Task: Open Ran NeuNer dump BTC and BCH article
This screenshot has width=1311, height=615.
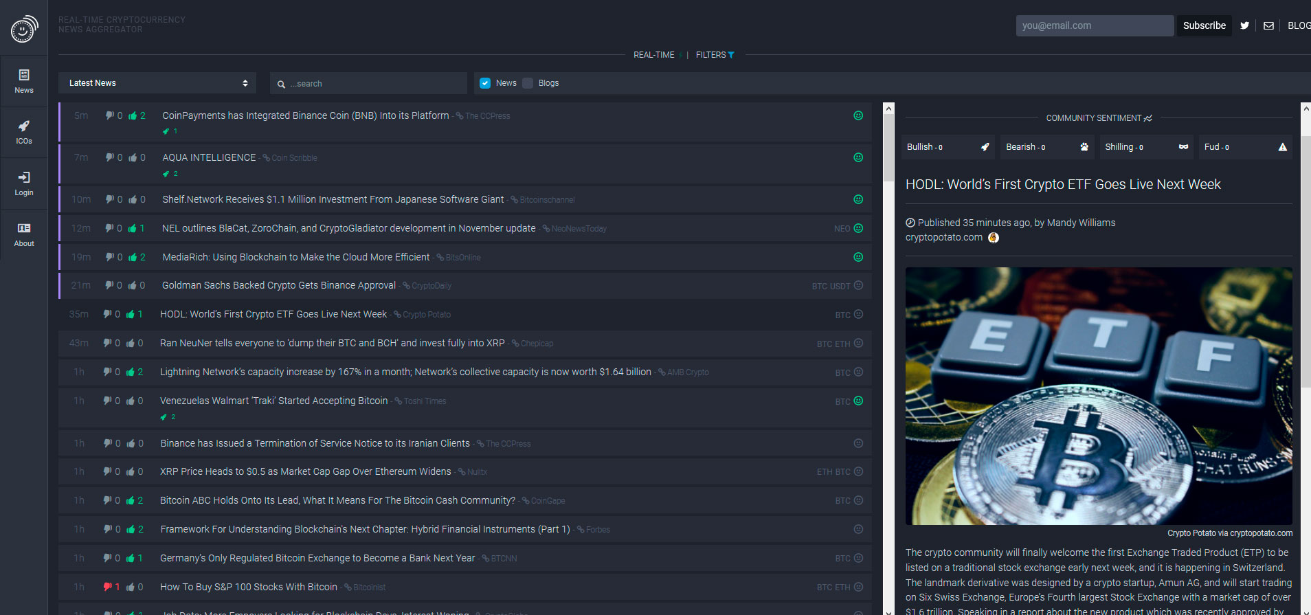Action: click(333, 343)
